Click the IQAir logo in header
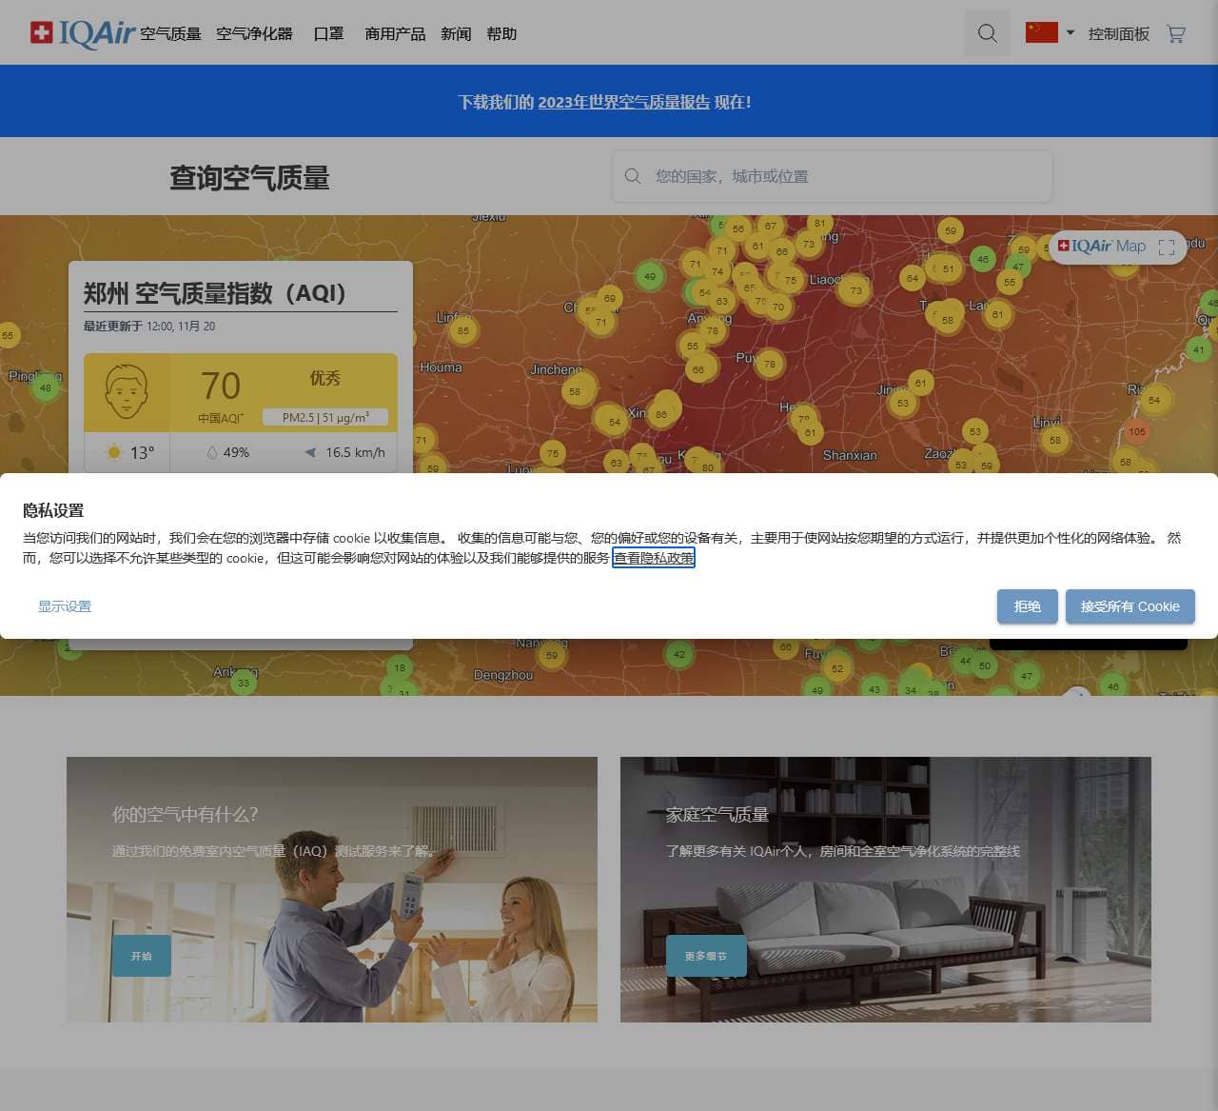 tap(83, 33)
